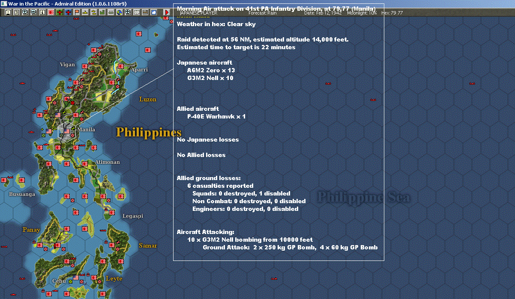This screenshot has height=299, width=515.
Task: Click 'Estimated time to target is 22 minutes'
Action: [x=236, y=47]
